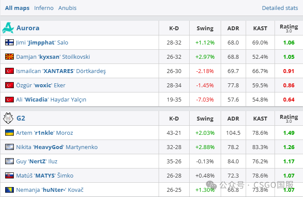Click the G2 team logo icon
The width and height of the screenshot is (303, 197).
pos(8,118)
